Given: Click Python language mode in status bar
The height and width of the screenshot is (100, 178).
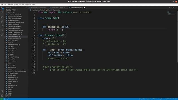Looking at the screenshot, I should coord(161,99).
